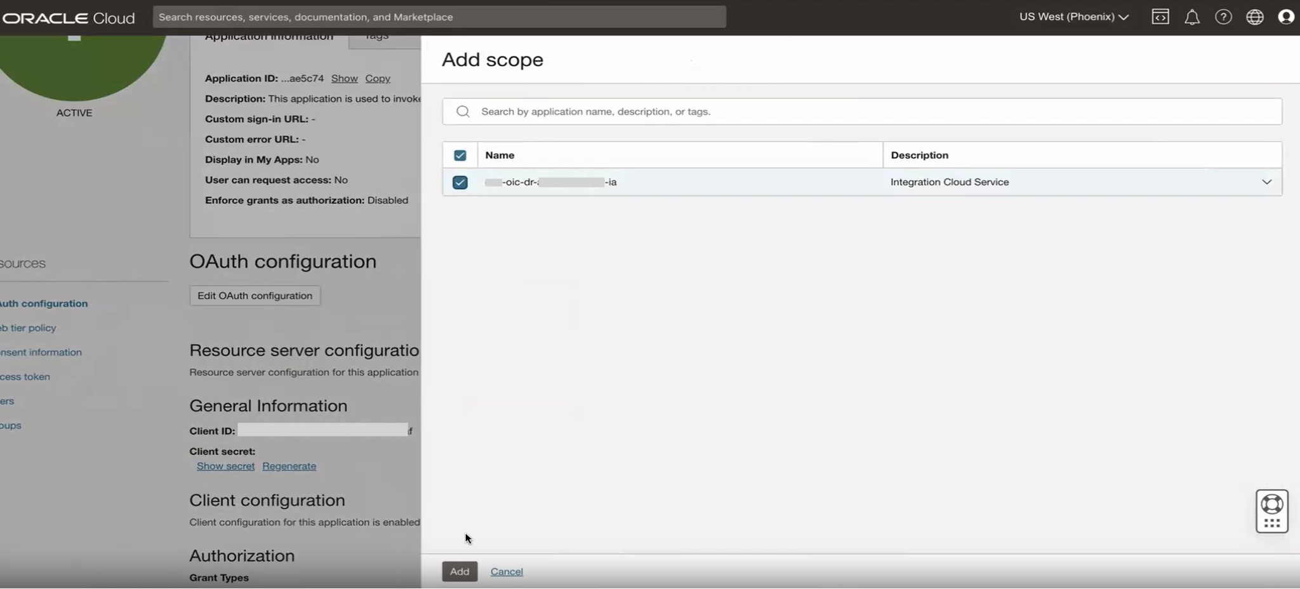Open the floating help widget
Viewport: 1300px width, 589px height.
point(1271,511)
